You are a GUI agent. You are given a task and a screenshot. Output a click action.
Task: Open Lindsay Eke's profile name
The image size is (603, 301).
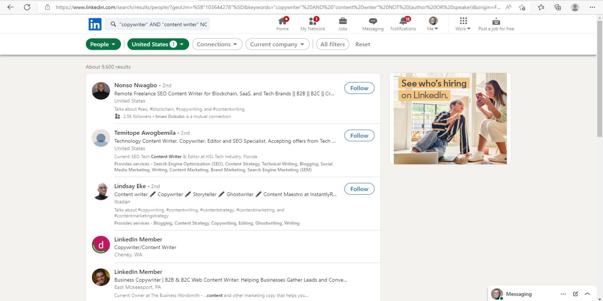pyautogui.click(x=130, y=186)
